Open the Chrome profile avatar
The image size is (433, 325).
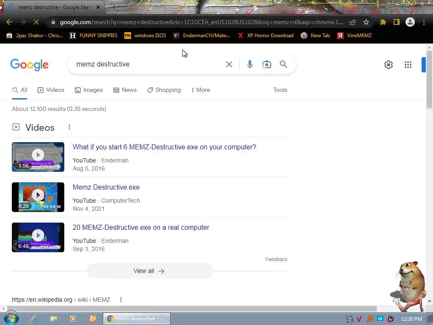point(410,22)
